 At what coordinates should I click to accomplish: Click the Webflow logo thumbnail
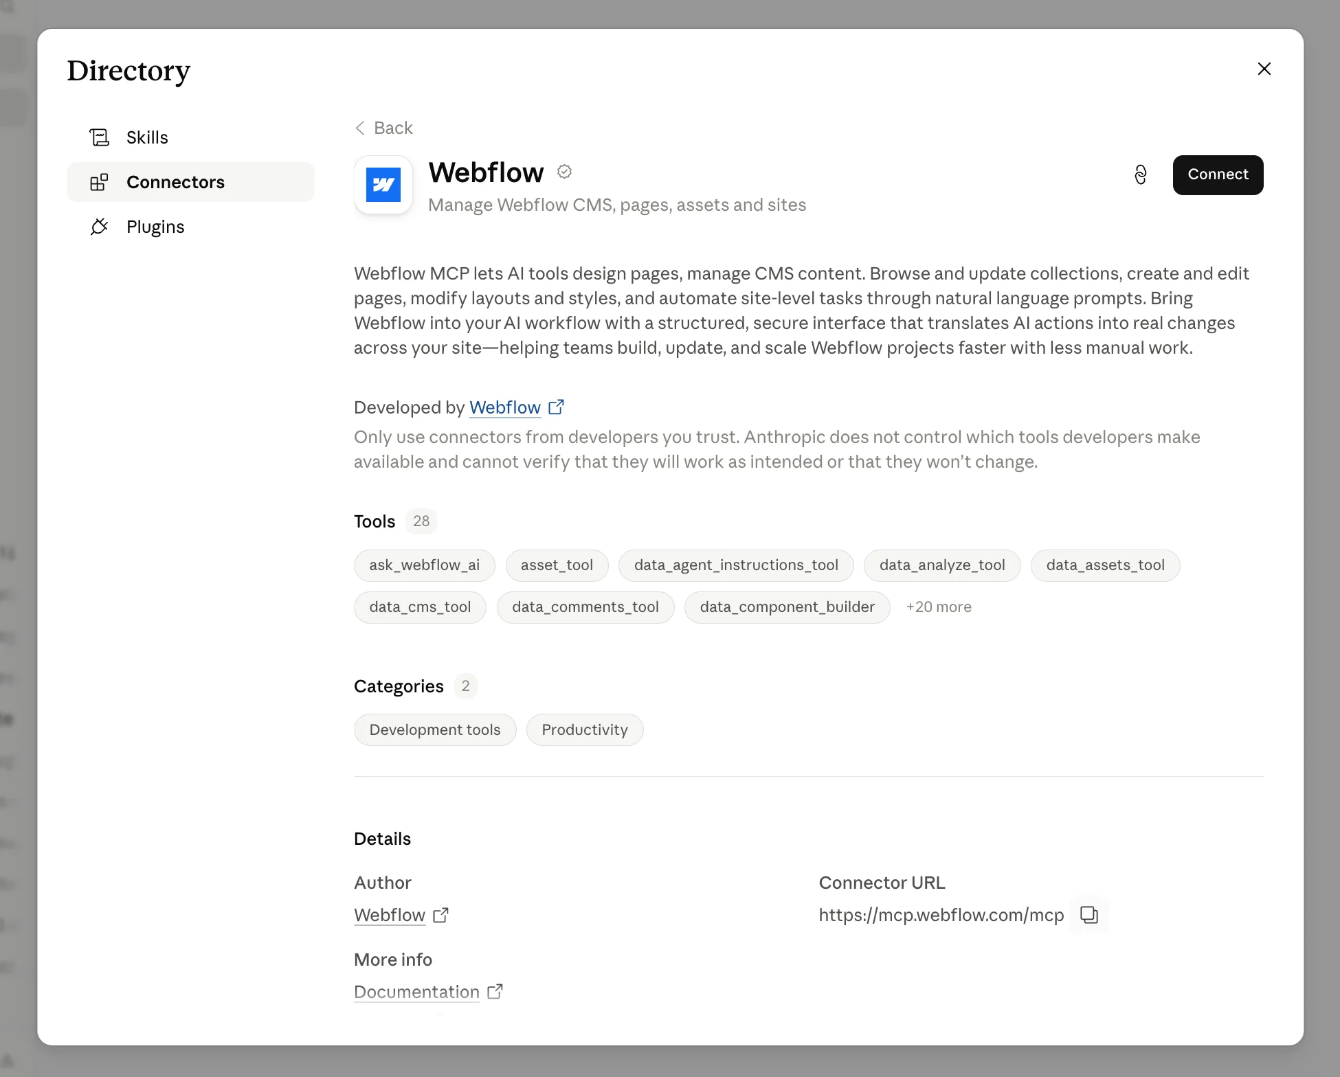tap(383, 185)
